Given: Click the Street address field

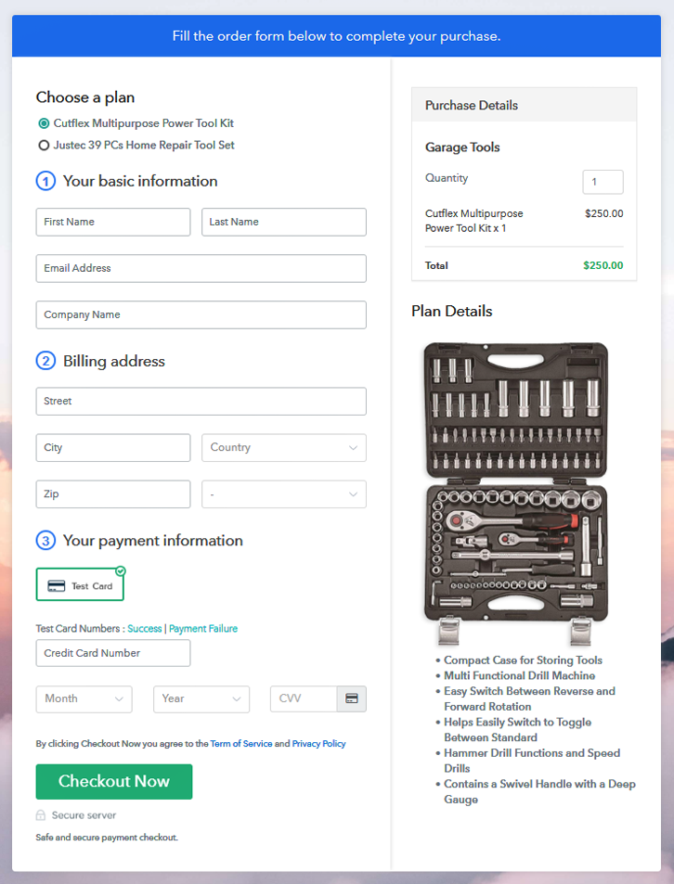Looking at the screenshot, I should (201, 402).
